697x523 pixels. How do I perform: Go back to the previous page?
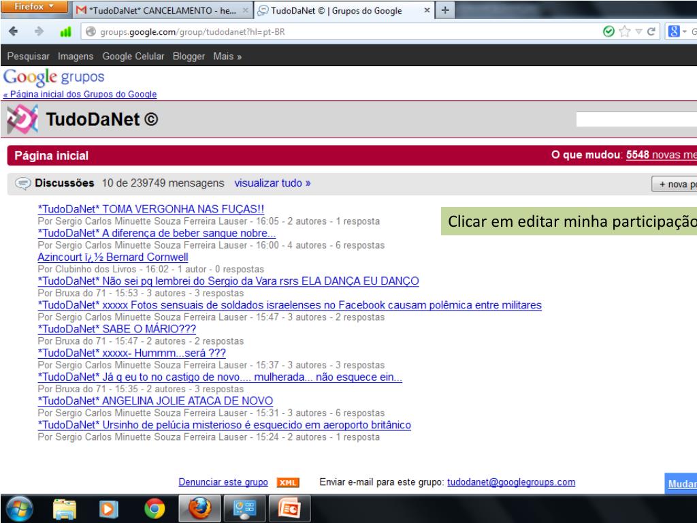(x=14, y=31)
